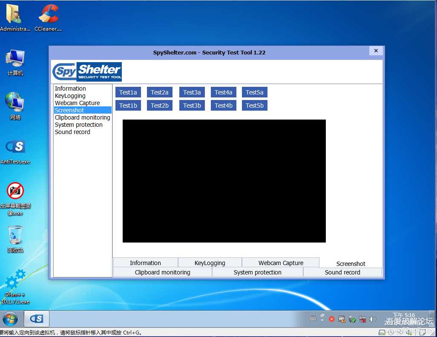This screenshot has height=337, width=437.
Task: Click the Test5a button
Action: coord(254,92)
